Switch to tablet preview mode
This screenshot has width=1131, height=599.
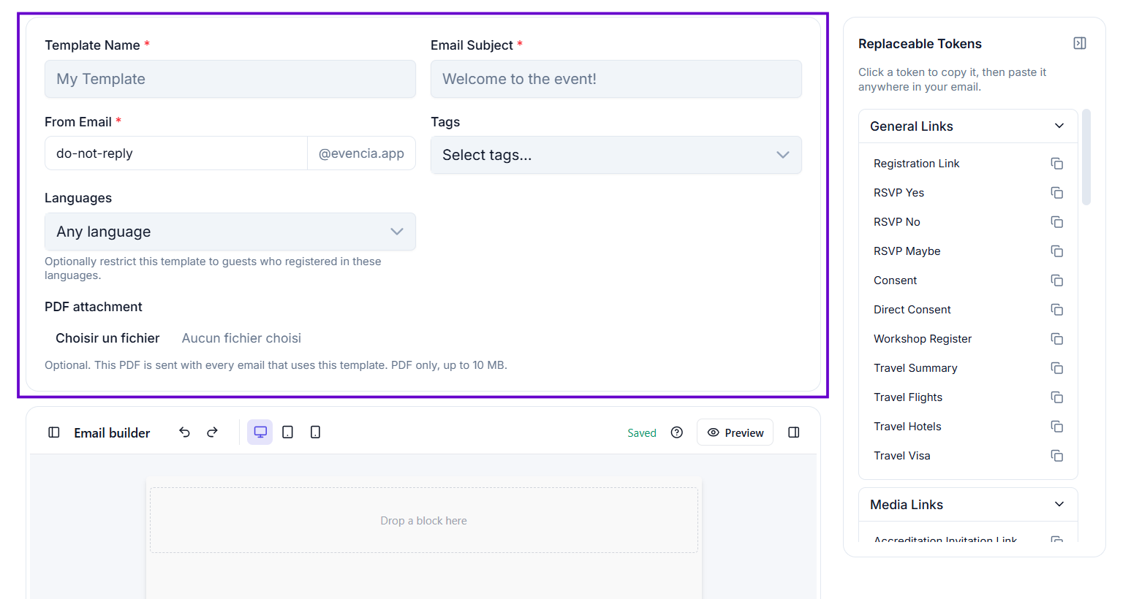(x=288, y=432)
